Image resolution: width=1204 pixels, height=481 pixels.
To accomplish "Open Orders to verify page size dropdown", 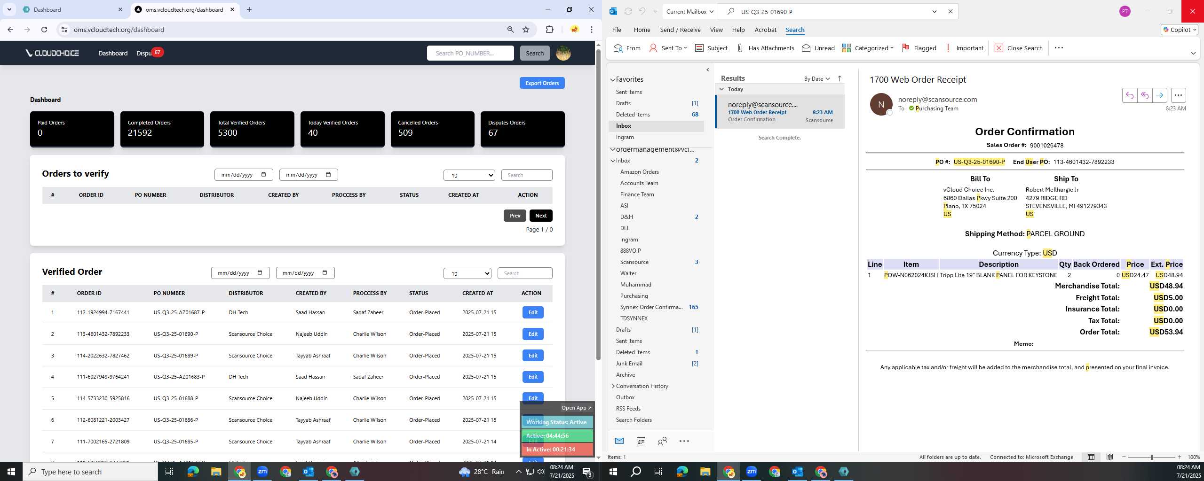I will pyautogui.click(x=469, y=175).
